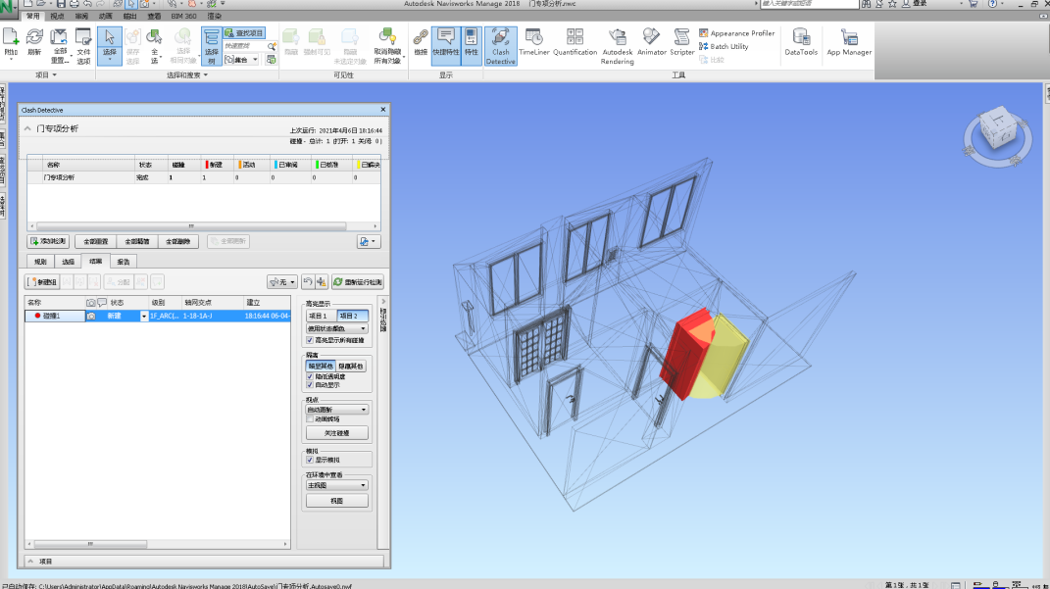Image resolution: width=1050 pixels, height=589 pixels.
Task: Open the 视点 ribbon tab
Action: tap(58, 16)
